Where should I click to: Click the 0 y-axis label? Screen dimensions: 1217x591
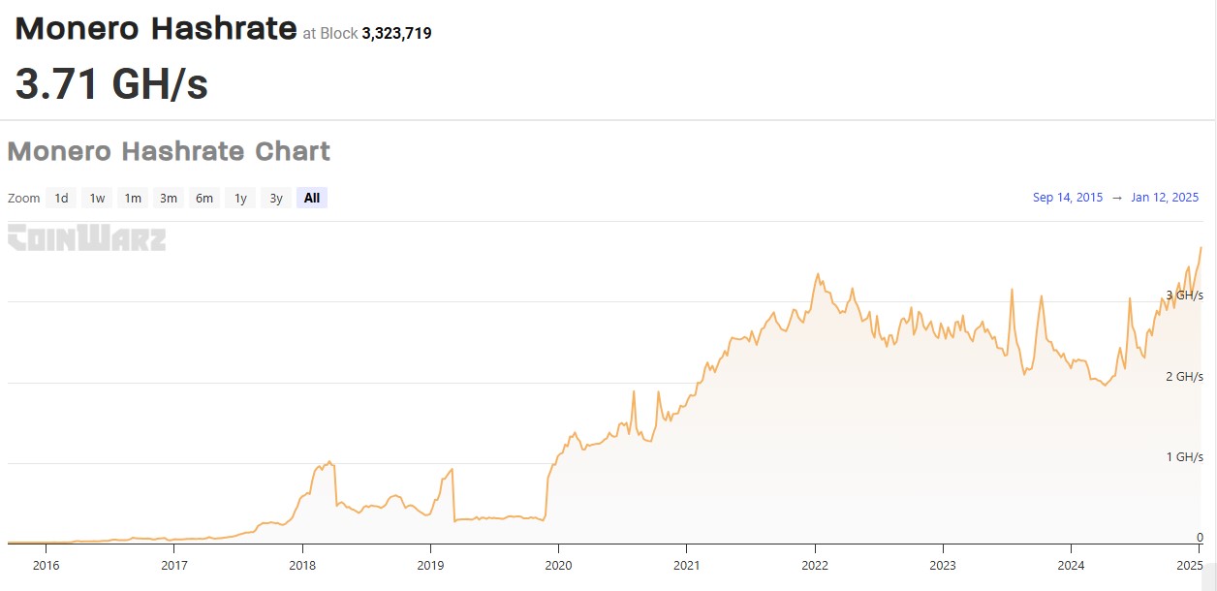pos(1200,537)
